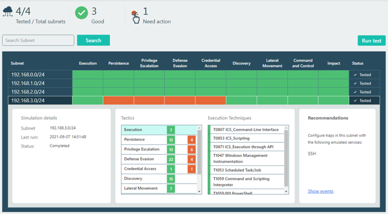This screenshot has width=388, height=214.
Task: Click orange badge 6 for Privilege Escalation
Action: pos(192,149)
